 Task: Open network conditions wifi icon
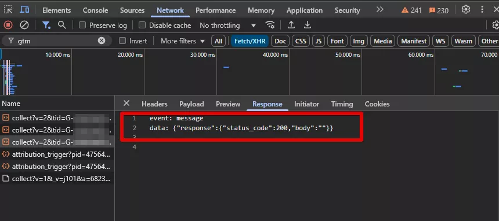[x=270, y=25]
